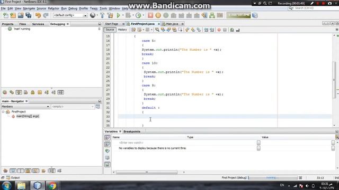Screen dimensions: 339x190
Task: Click the Profile Project clock icon
Action: (138, 15)
